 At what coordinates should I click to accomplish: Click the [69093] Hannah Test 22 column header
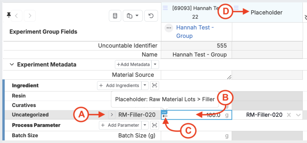coord(196,12)
